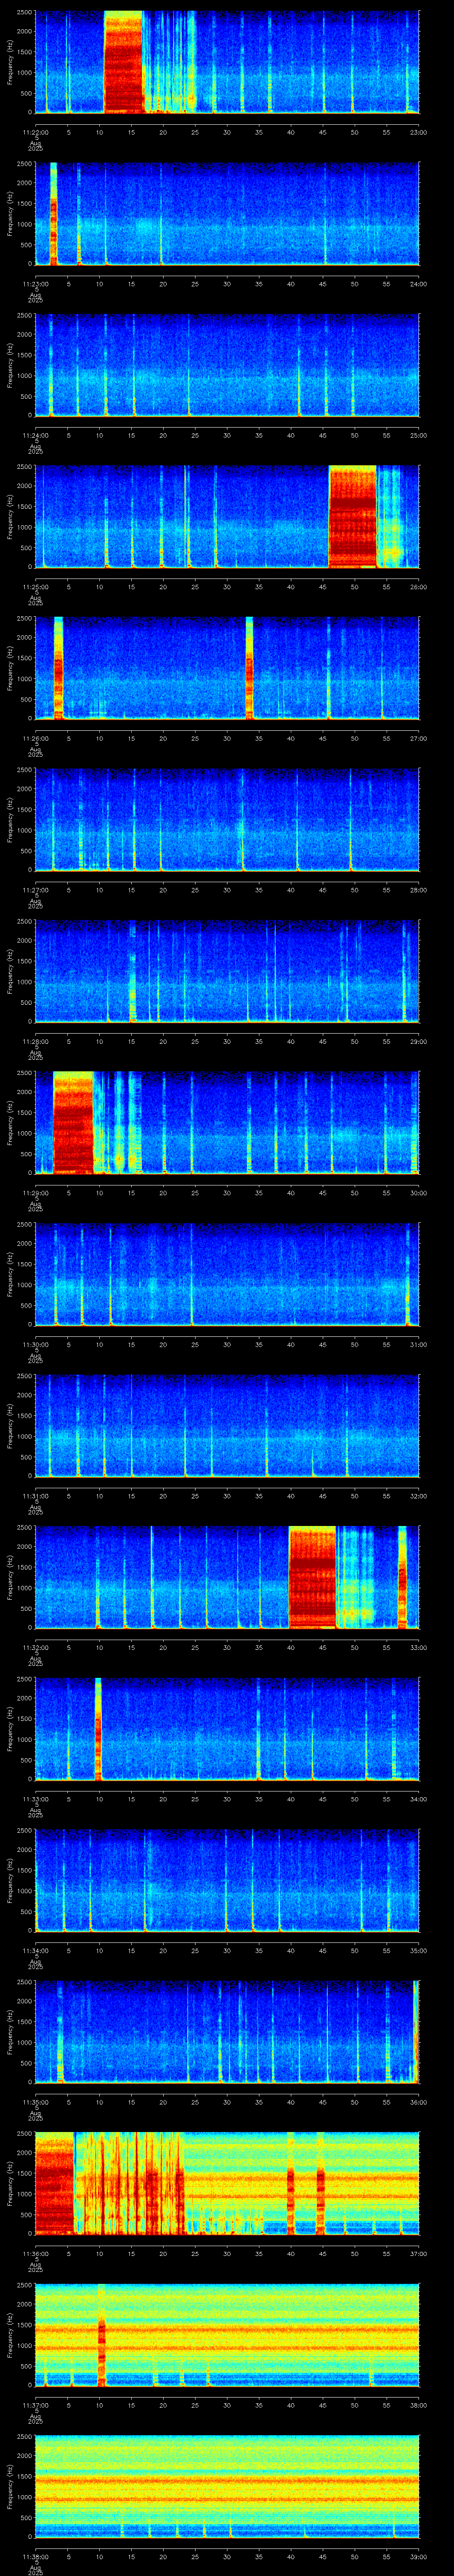Open the 11:35 spectrogram panel
The width and height of the screenshot is (454, 2576).
(x=227, y=2032)
